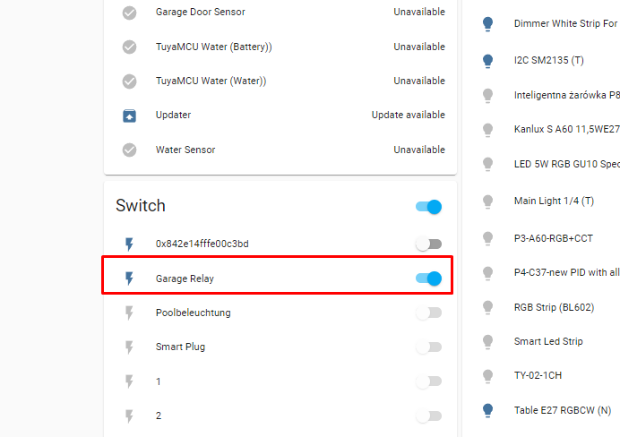Click the Poolbeleuchtung lightning bolt icon
620x437 pixels.
coord(129,313)
